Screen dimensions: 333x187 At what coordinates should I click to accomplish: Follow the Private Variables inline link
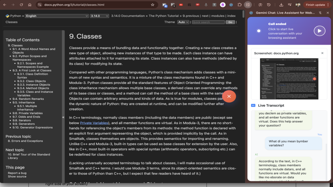click(x=94, y=123)
